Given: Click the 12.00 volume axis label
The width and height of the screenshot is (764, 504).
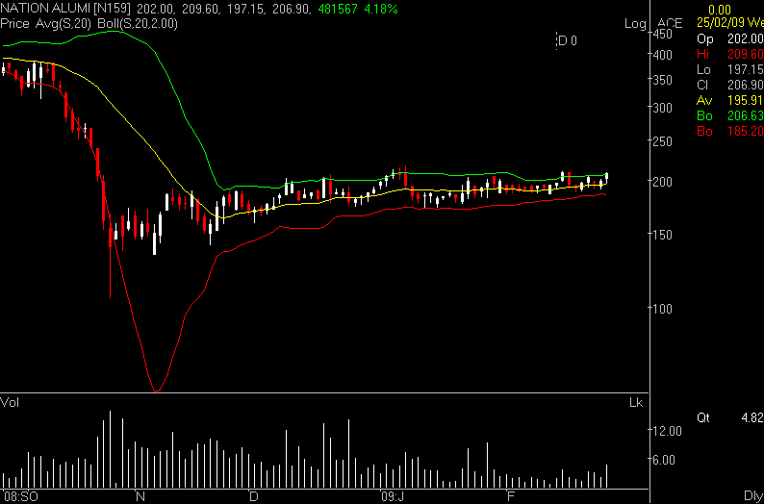Looking at the screenshot, I should (666, 431).
